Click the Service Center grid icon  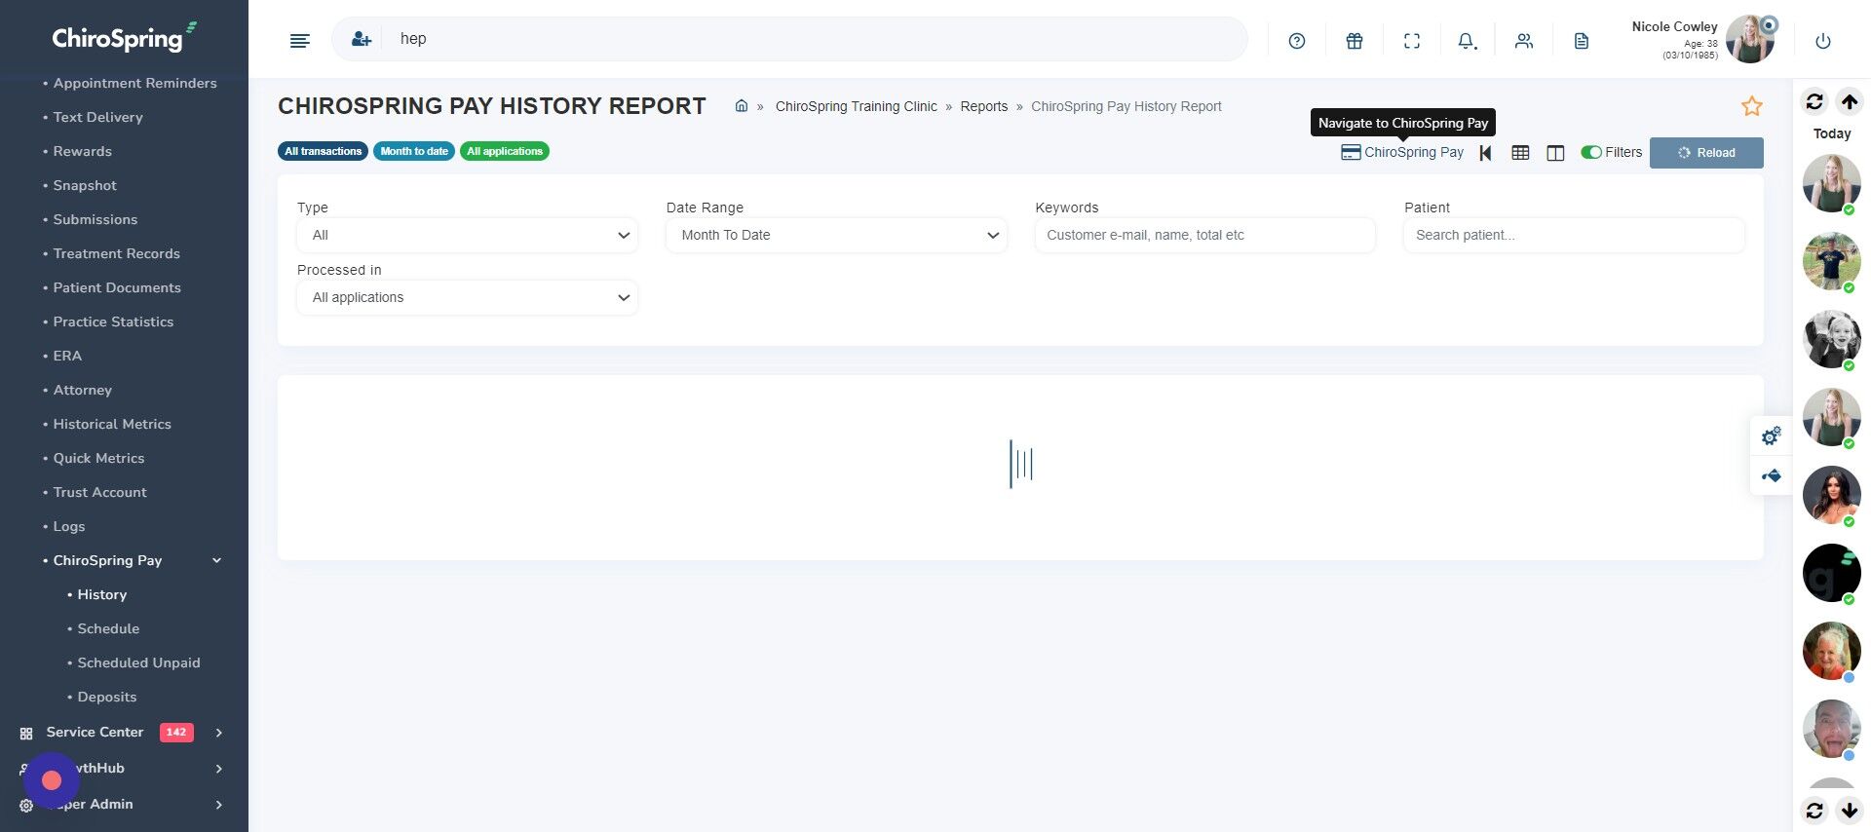click(x=26, y=733)
